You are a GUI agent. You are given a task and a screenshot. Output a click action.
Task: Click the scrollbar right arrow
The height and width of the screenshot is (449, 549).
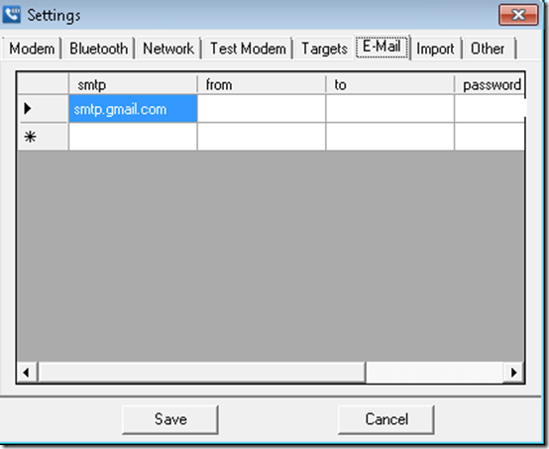(x=513, y=373)
